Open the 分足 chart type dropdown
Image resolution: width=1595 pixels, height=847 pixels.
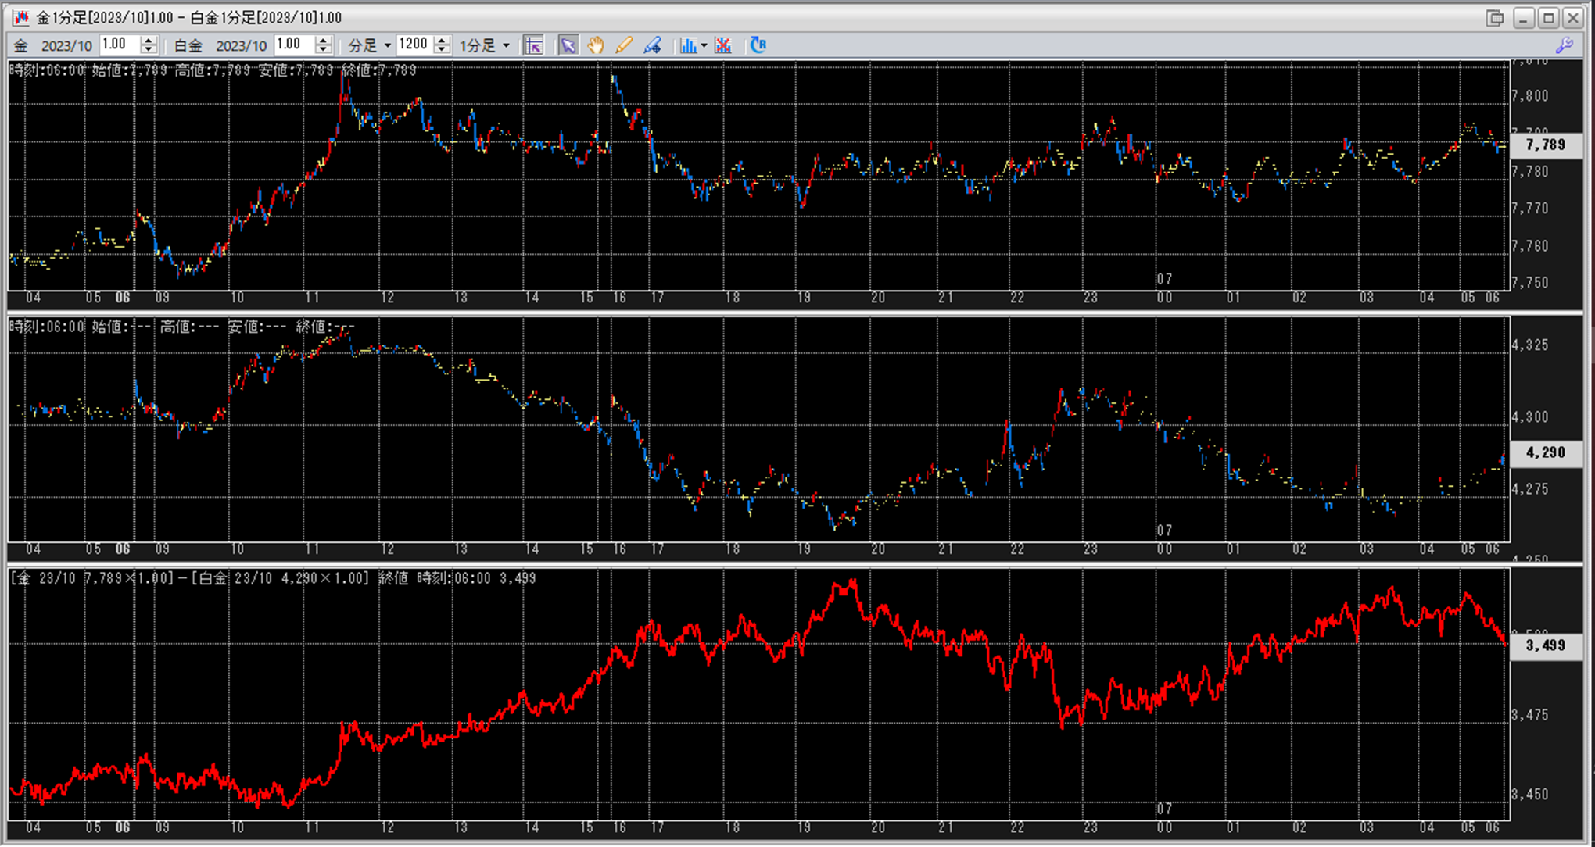coord(370,45)
